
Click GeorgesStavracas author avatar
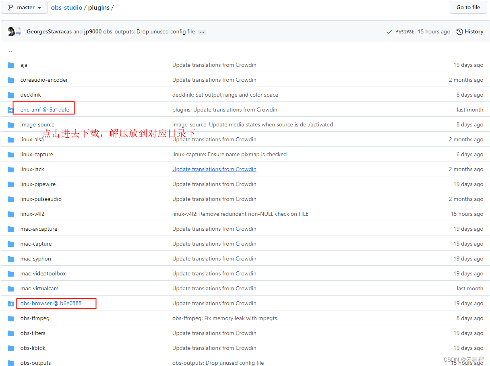(12, 31)
